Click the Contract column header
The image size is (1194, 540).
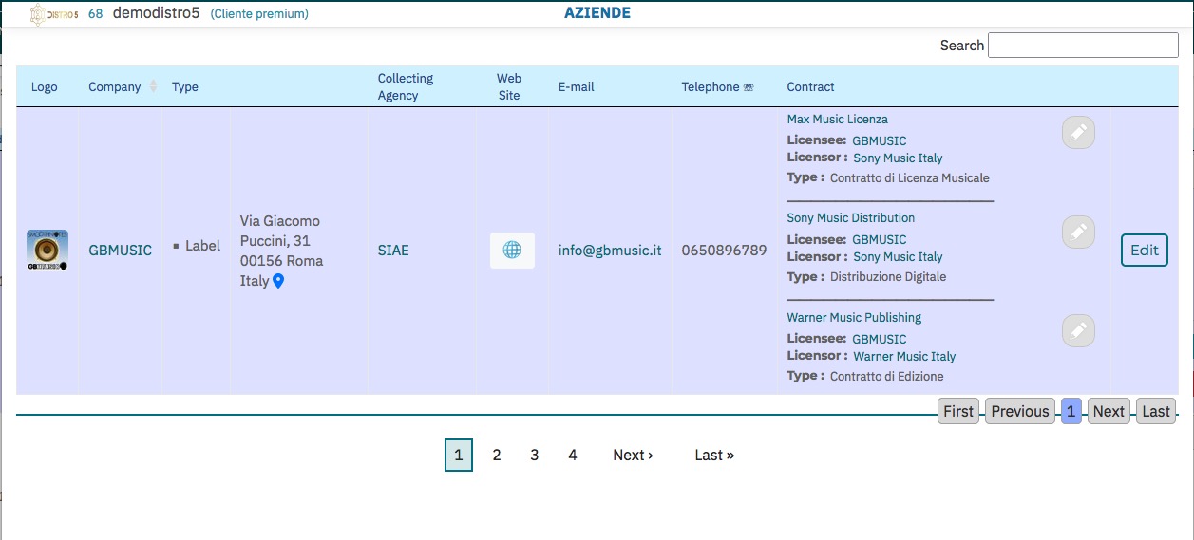pos(811,86)
